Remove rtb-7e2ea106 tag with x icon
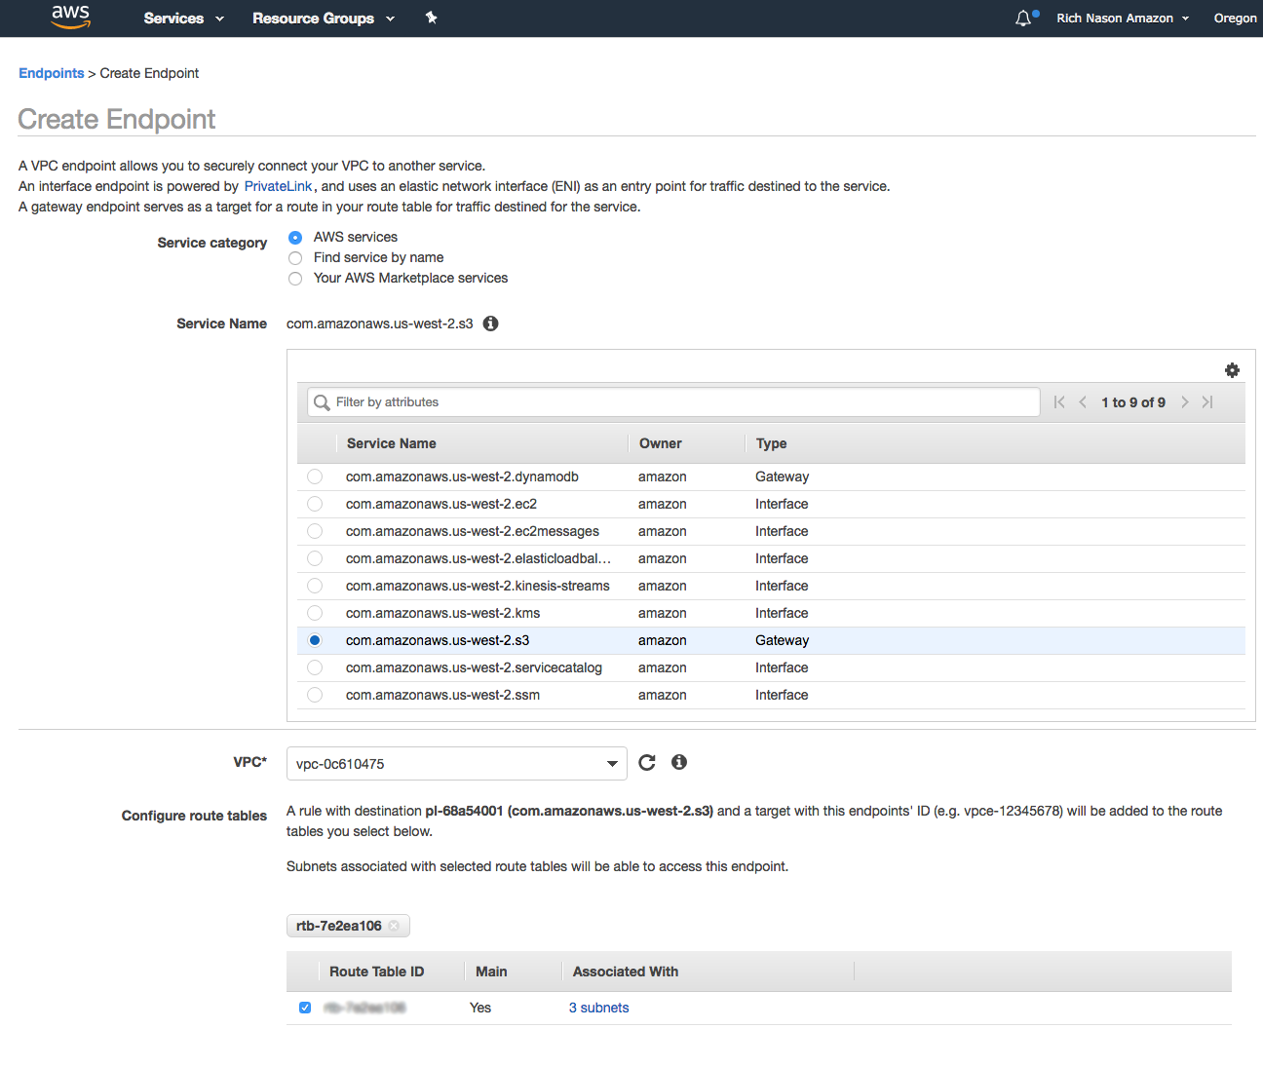The width and height of the screenshot is (1263, 1067). (394, 926)
